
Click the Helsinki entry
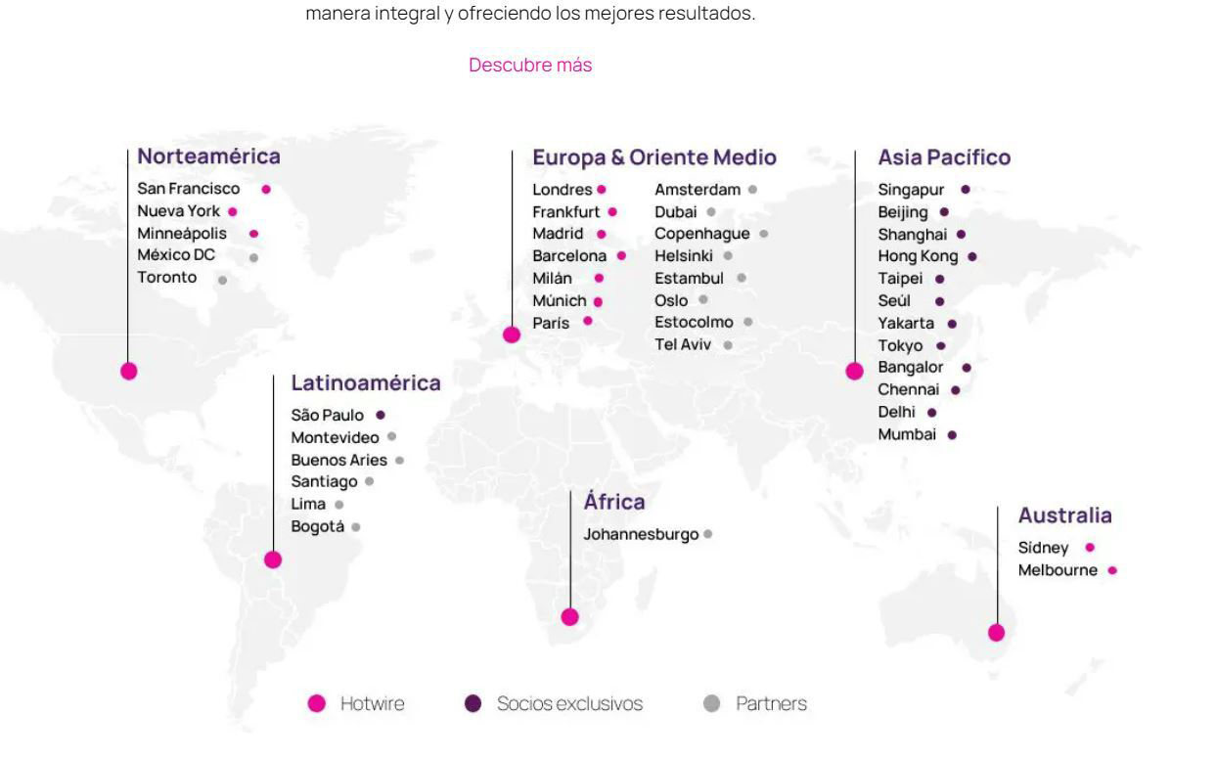point(684,256)
